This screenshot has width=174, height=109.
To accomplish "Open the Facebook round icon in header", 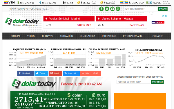I will coord(101,9).
